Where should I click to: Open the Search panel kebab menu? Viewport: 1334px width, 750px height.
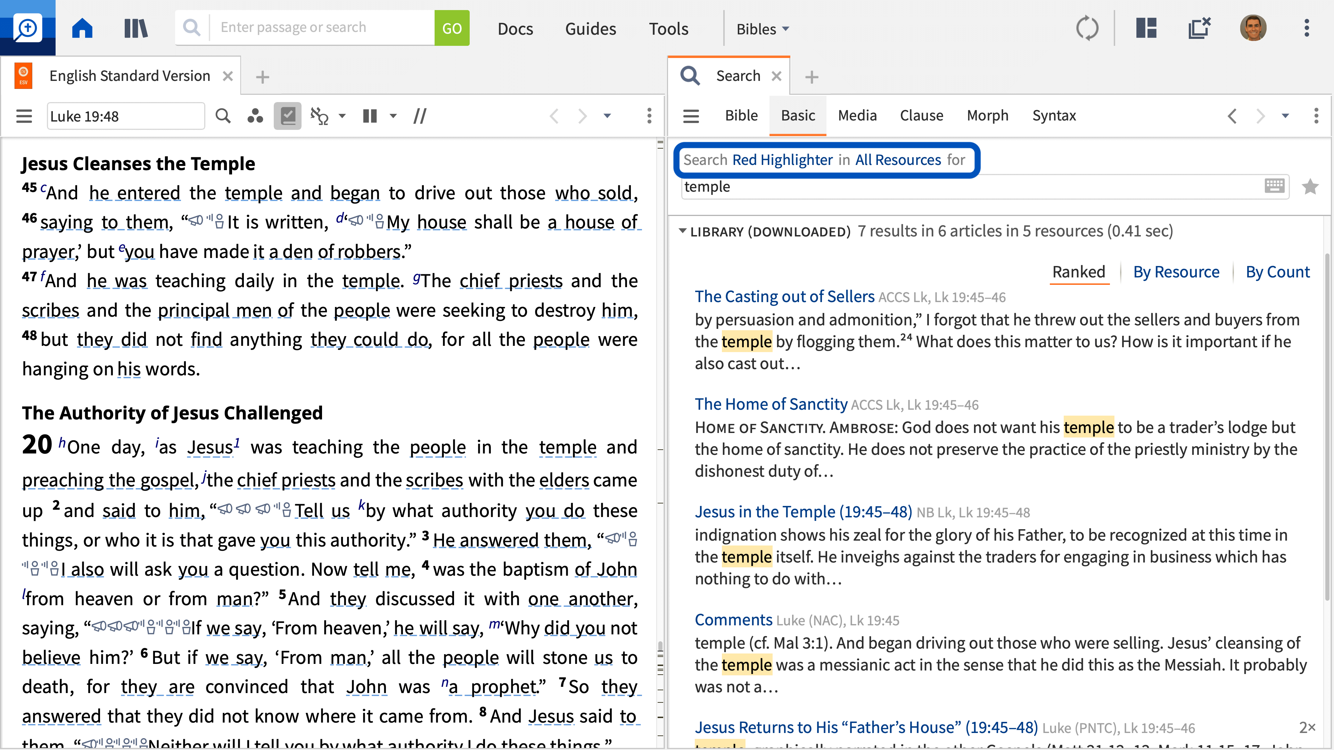point(1316,115)
